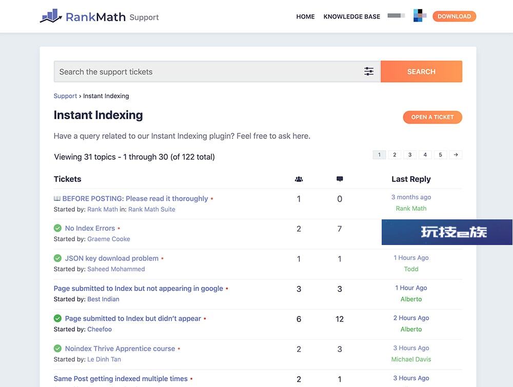Click the DOWNLOAD button
The height and width of the screenshot is (387, 513).
[454, 16]
